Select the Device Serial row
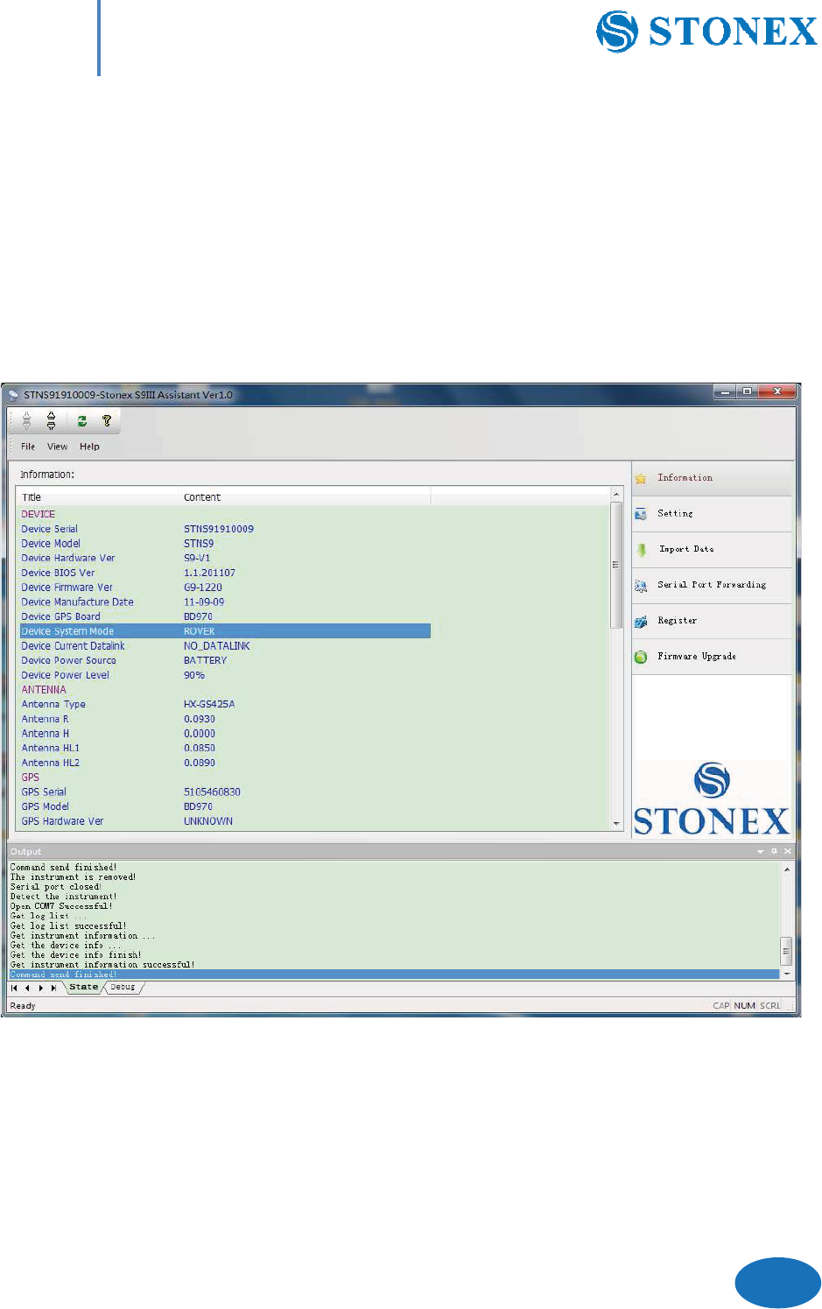Image resolution: width=822 pixels, height=1309 pixels. 224,529
